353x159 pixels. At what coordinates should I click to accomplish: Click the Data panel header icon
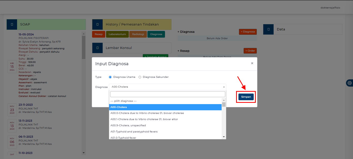pyautogui.click(x=268, y=29)
